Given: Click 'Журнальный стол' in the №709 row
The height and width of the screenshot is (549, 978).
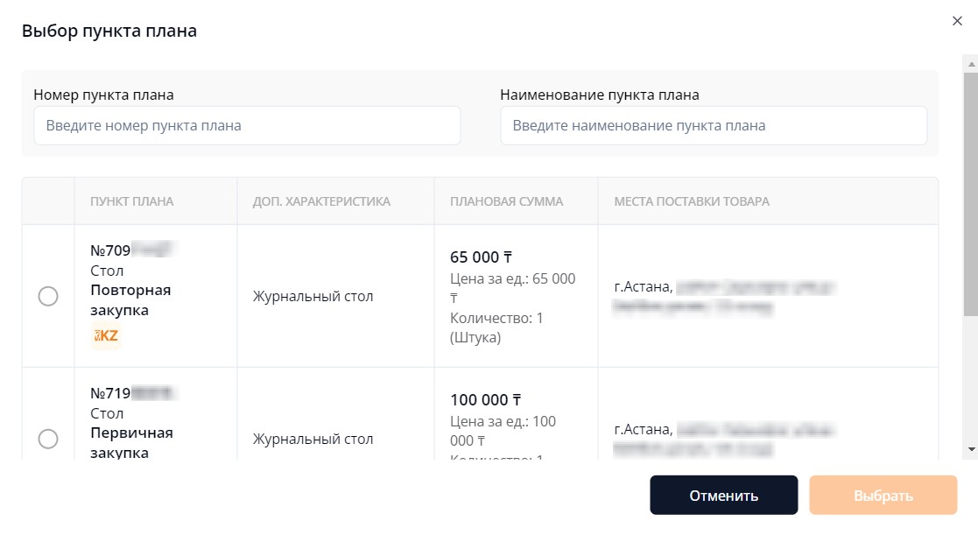Looking at the screenshot, I should pos(313,297).
